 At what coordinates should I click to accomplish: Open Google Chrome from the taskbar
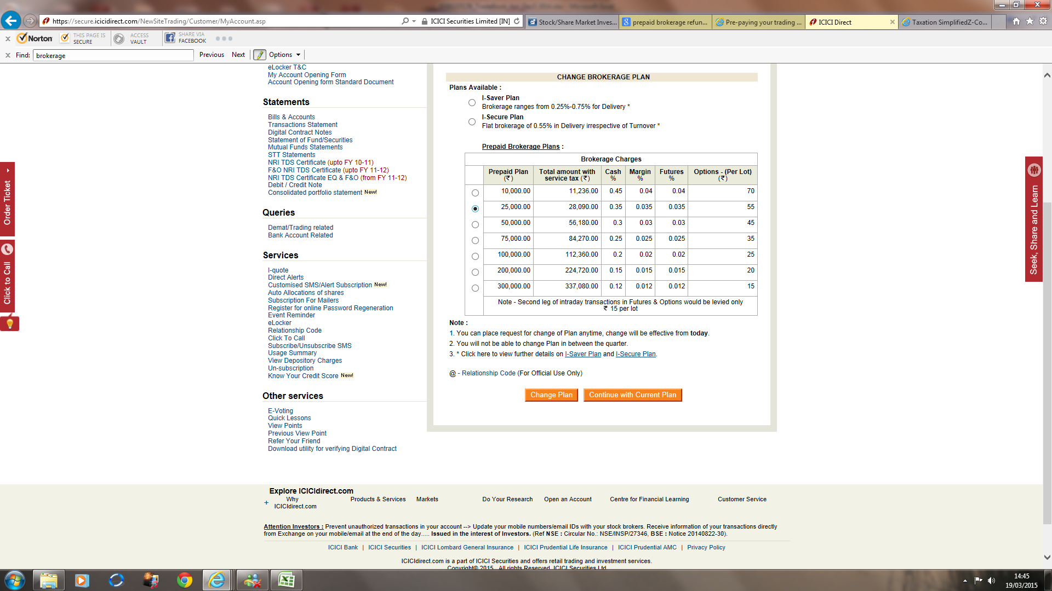(x=185, y=580)
